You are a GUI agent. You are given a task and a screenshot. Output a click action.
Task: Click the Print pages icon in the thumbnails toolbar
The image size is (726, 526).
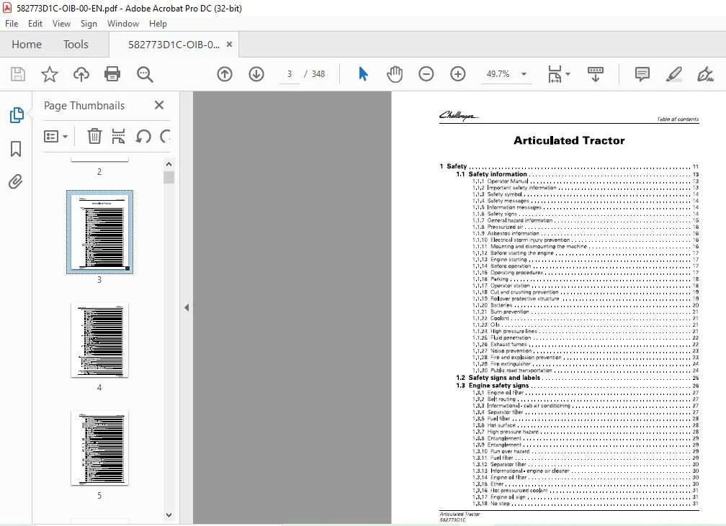point(119,137)
